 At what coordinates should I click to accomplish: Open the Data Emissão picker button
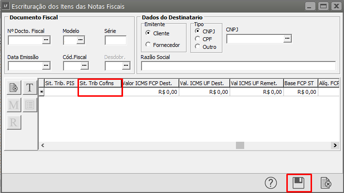coord(46,65)
